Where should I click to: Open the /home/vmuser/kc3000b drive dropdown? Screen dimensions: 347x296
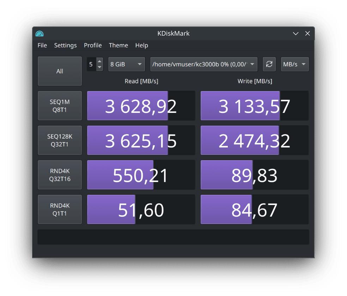click(204, 64)
